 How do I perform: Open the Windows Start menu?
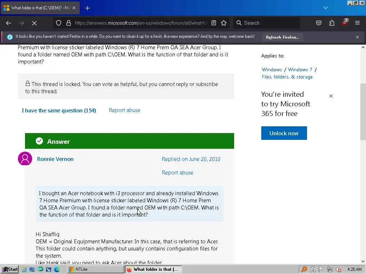click(x=10, y=269)
